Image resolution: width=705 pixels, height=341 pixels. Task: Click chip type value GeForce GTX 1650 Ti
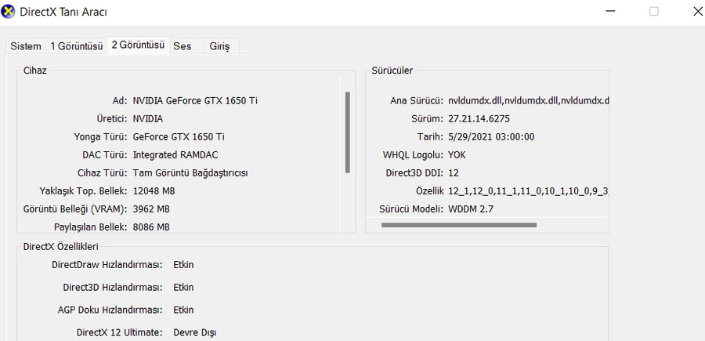[x=179, y=136]
